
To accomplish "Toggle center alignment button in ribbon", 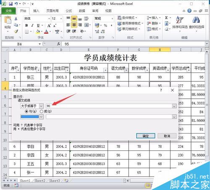I will click(x=74, y=25).
